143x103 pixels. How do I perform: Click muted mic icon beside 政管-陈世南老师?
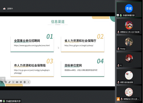[x=118, y=82]
